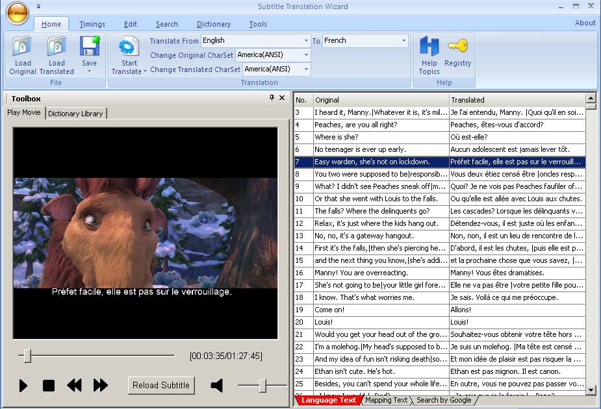This screenshot has width=601, height=409.
Task: Click the volume slider handle
Action: coord(262,386)
